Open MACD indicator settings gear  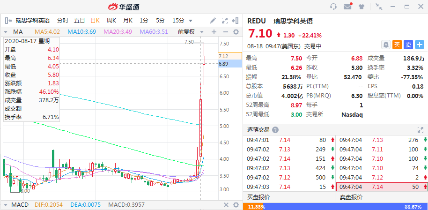236,205
